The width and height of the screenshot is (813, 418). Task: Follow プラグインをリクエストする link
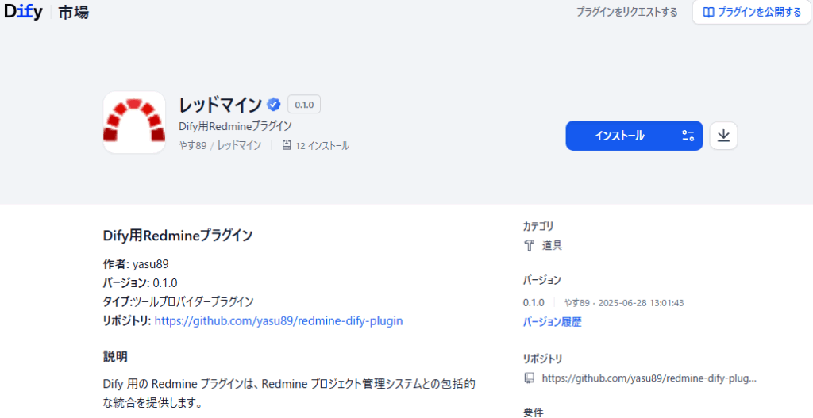tap(627, 13)
